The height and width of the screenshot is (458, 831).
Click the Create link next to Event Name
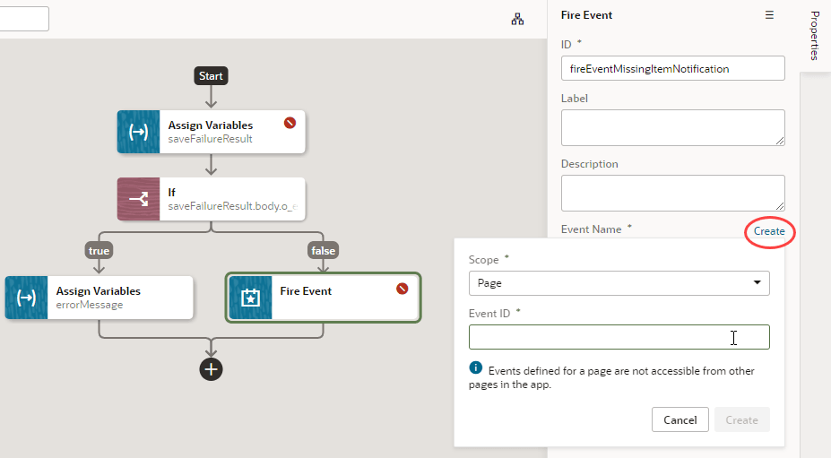point(769,231)
